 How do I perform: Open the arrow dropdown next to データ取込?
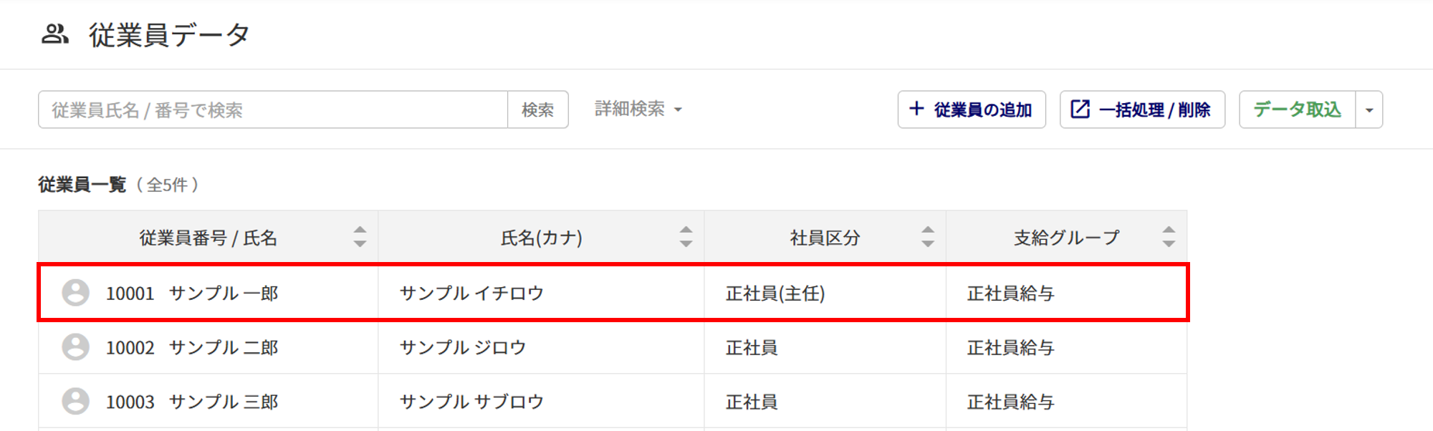pyautogui.click(x=1369, y=110)
